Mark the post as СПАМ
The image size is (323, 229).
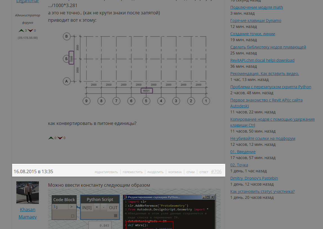[191, 172]
